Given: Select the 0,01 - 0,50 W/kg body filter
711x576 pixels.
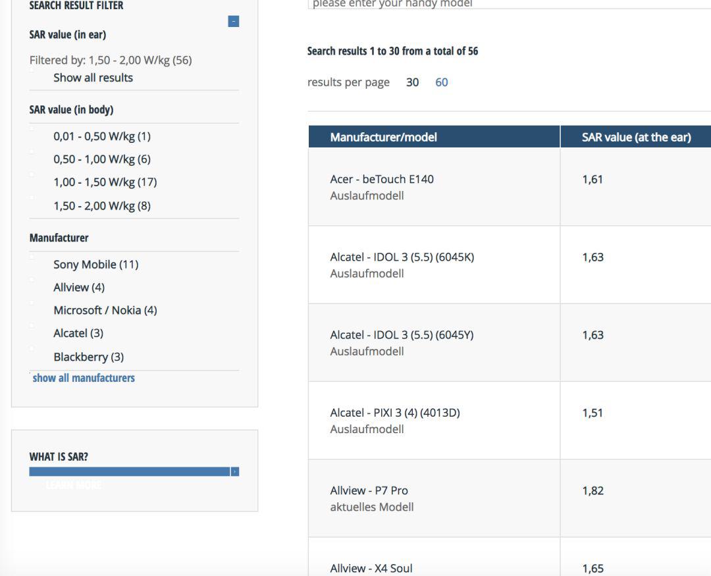Looking at the screenshot, I should 101,137.
